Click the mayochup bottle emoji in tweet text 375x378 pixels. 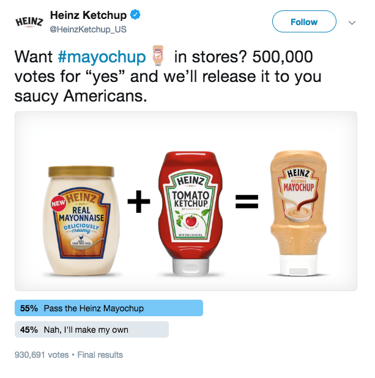tap(158, 57)
